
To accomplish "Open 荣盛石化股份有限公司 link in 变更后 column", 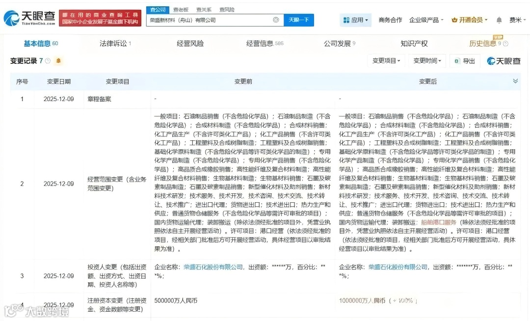I will coord(398,267).
